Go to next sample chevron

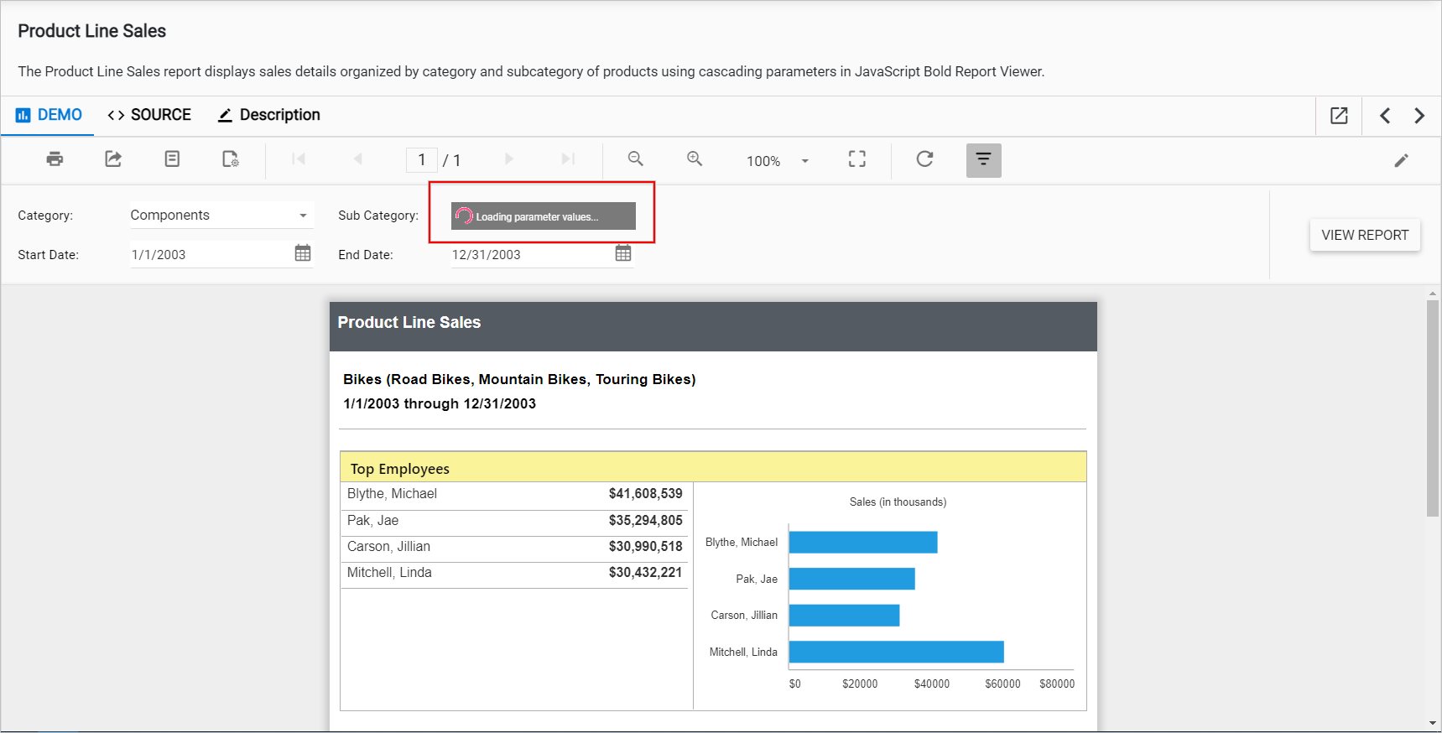(1419, 116)
